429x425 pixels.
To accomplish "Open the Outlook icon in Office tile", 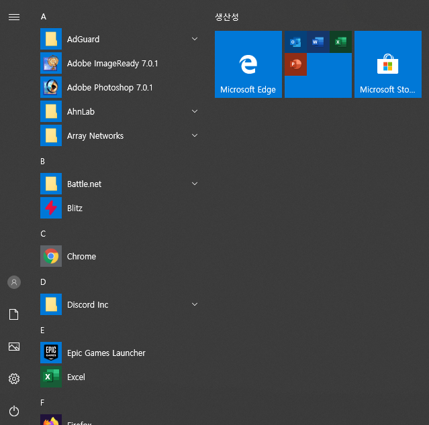I will (x=295, y=42).
